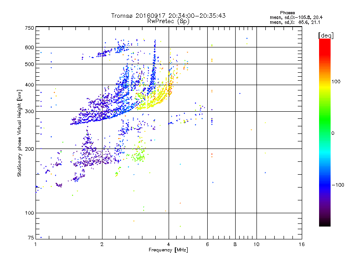Viewport: 355px width, 266px height.
Task: Click the y-axis label '400'
Action: [x=29, y=85]
